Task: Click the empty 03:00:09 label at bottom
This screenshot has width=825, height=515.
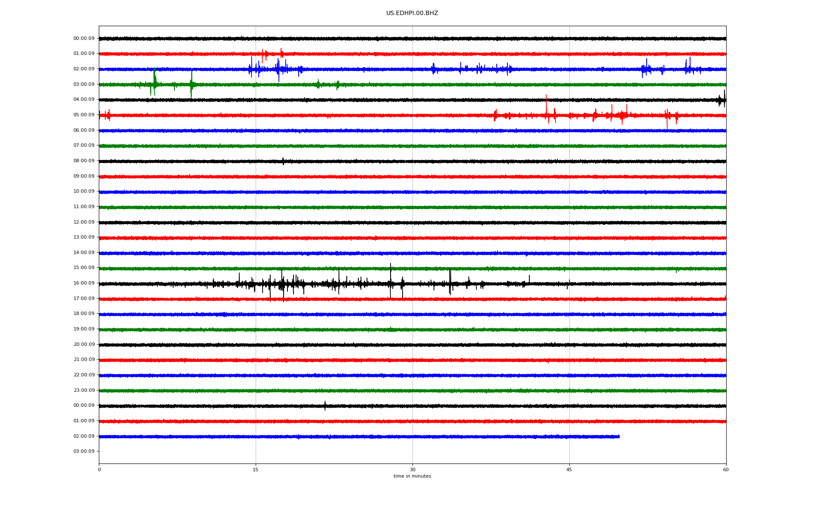Action: 84,451
